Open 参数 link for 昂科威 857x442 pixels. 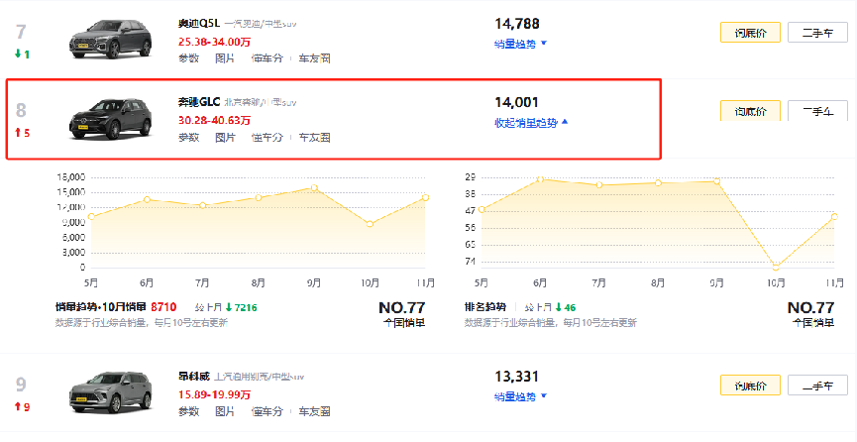[x=188, y=411]
